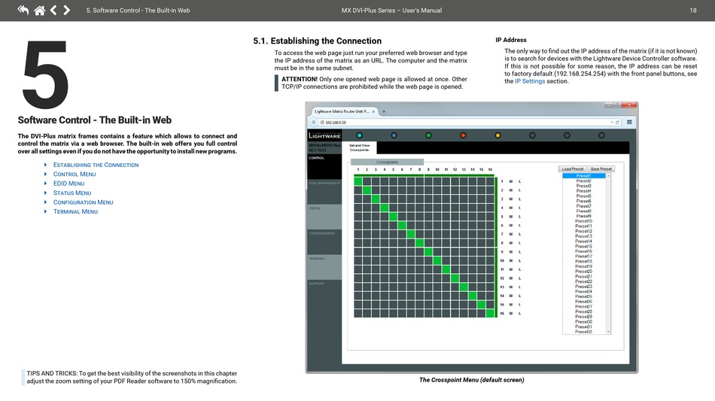
Task: Click the green crosspoint at column 1, row 1
Action: click(x=358, y=181)
